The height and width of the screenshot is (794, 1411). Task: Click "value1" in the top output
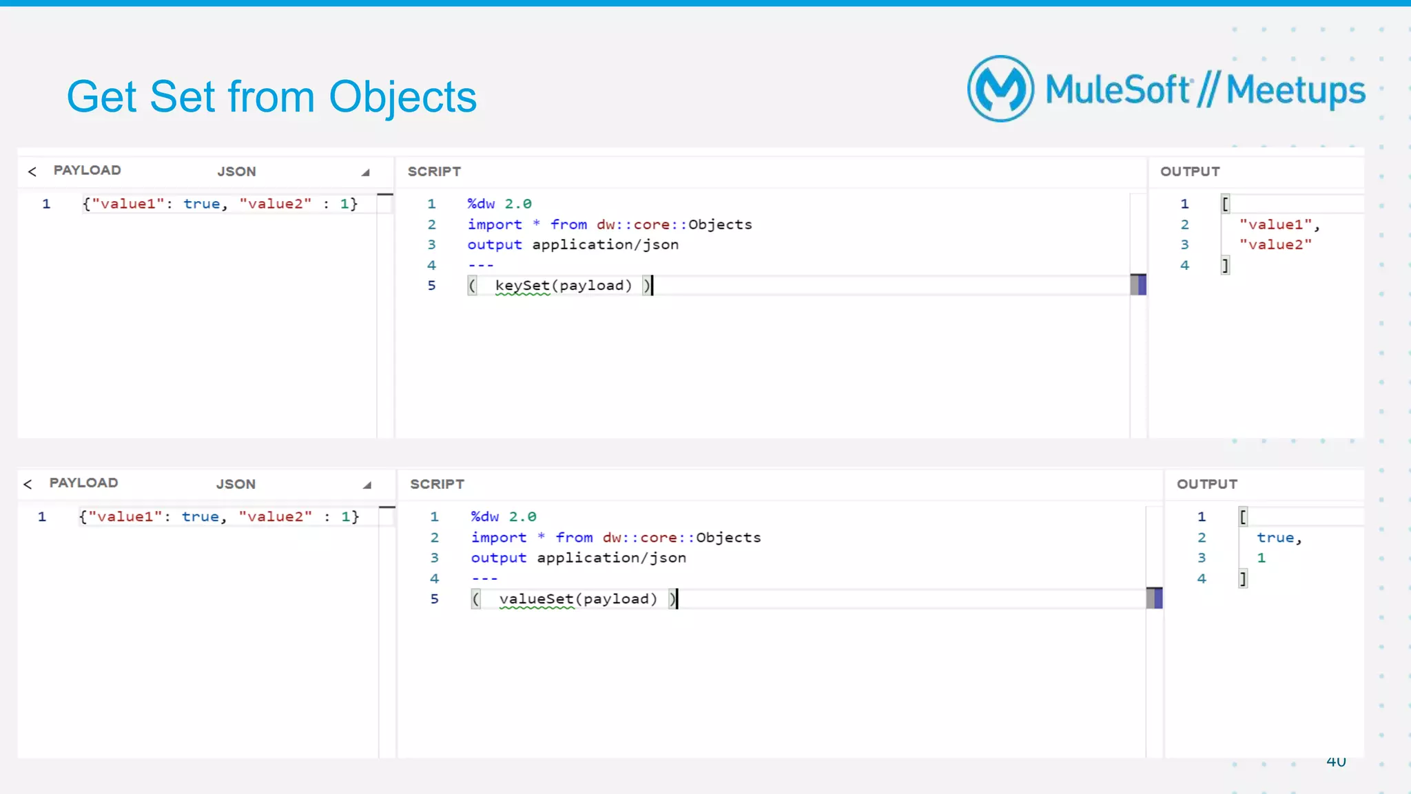click(x=1279, y=224)
